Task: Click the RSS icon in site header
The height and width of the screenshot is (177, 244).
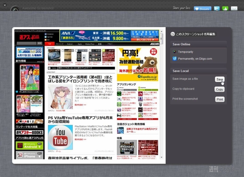Action: click(46, 40)
